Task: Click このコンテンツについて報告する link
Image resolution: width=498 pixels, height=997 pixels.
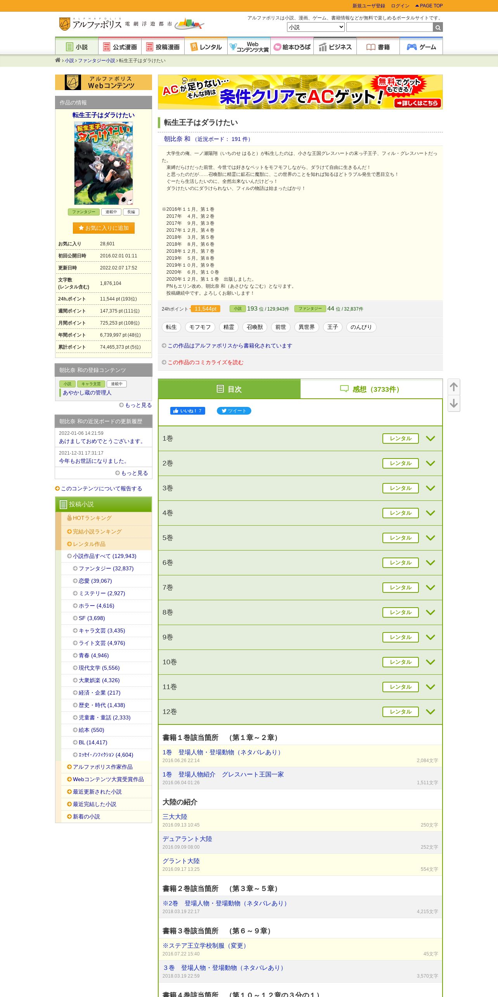Action: coord(102,488)
